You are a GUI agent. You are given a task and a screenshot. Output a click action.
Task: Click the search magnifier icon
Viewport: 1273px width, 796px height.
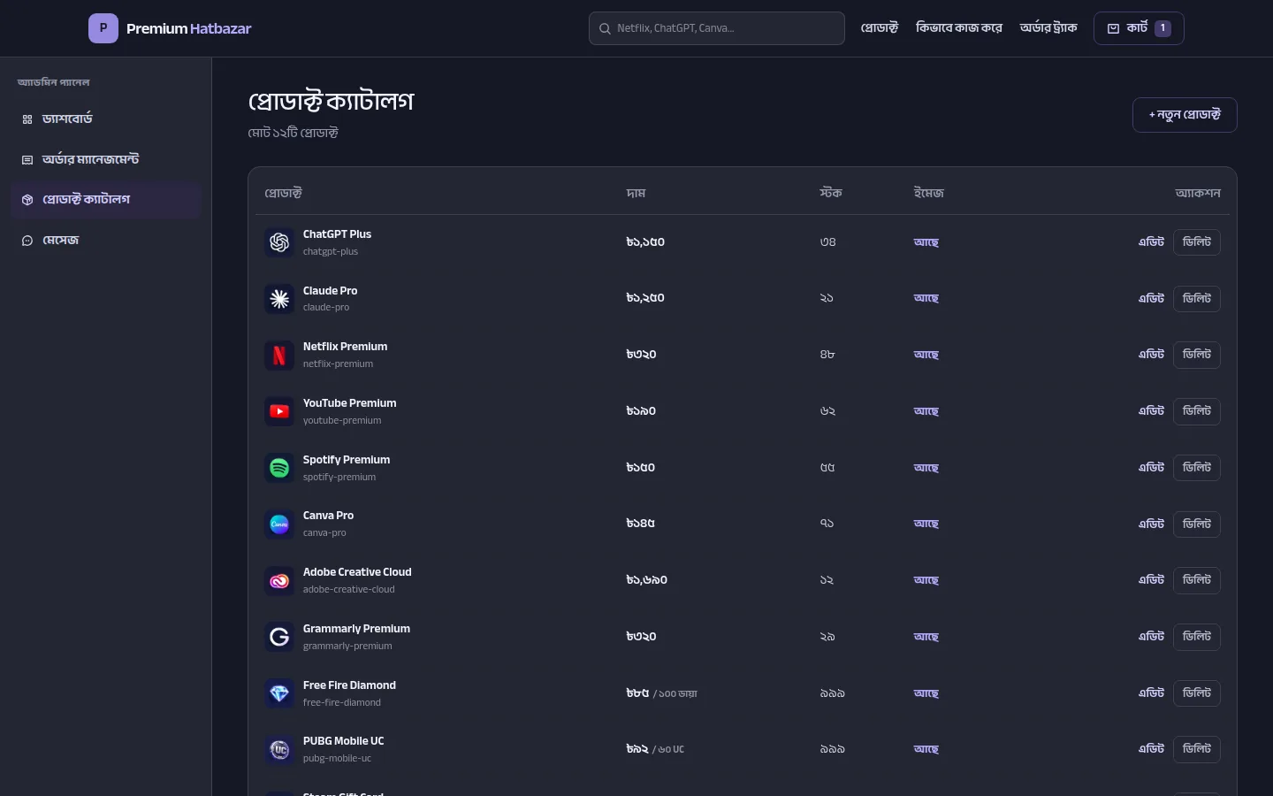605,28
